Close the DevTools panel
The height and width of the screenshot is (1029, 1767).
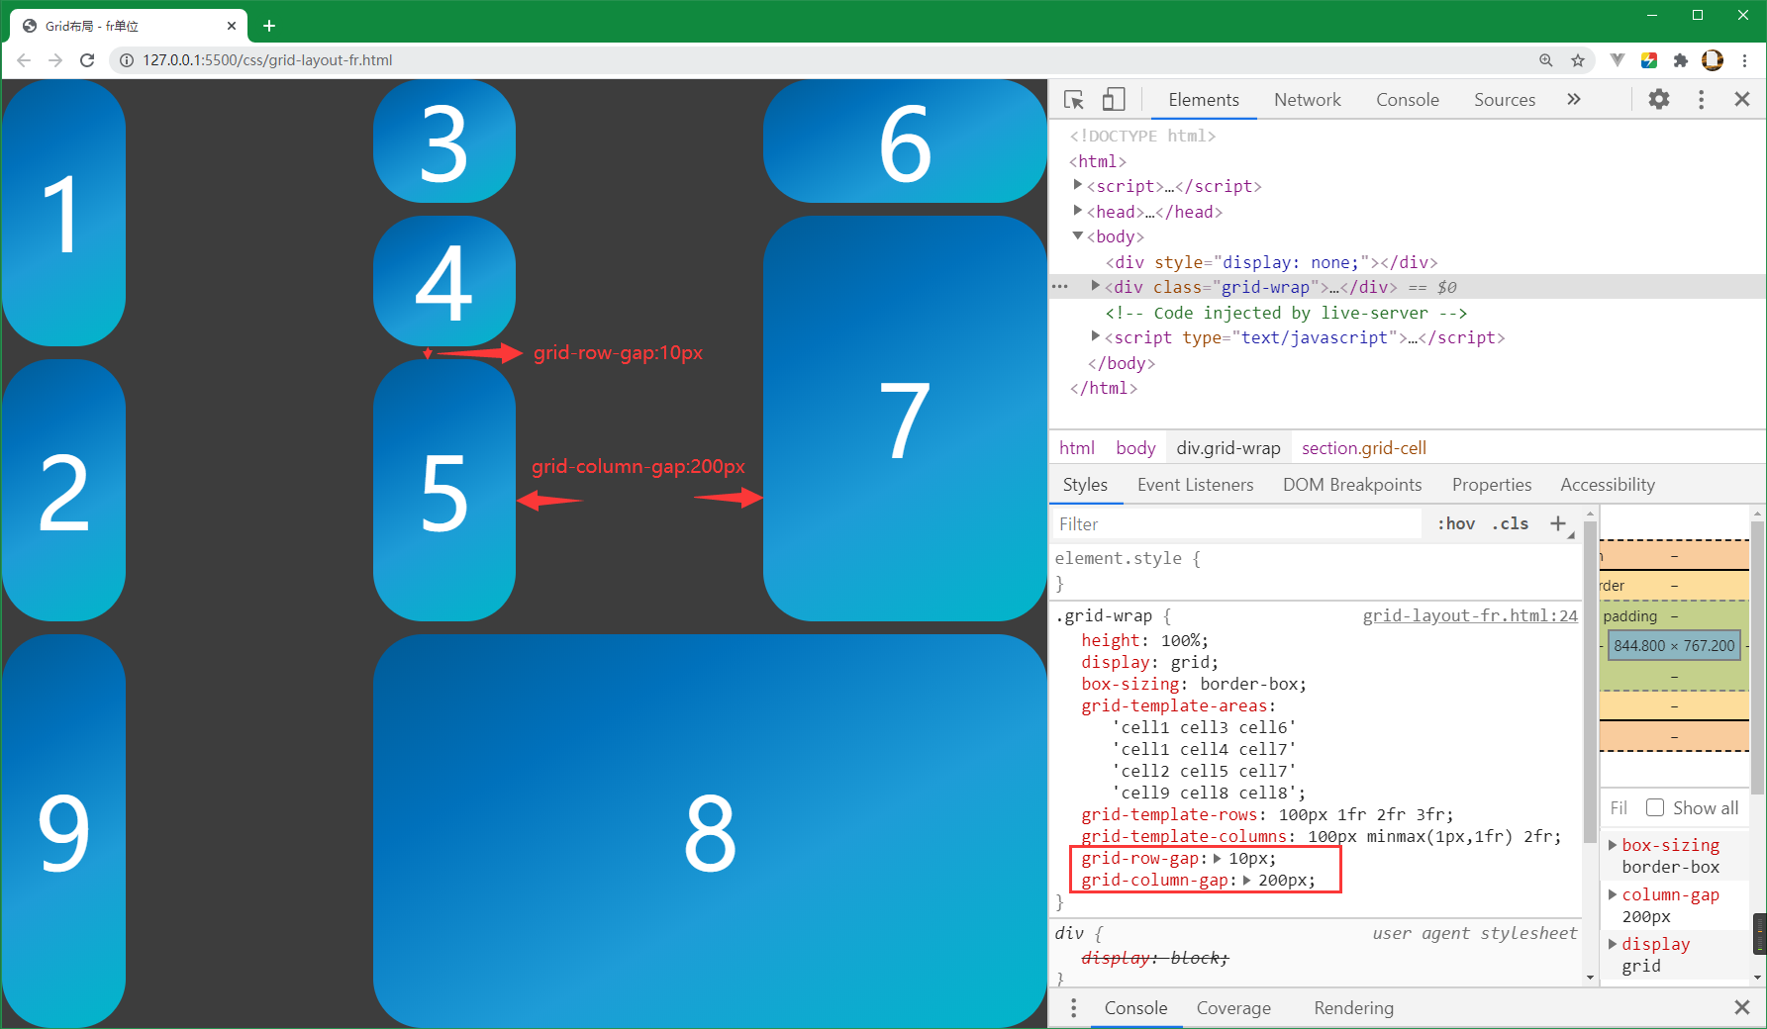tap(1742, 99)
